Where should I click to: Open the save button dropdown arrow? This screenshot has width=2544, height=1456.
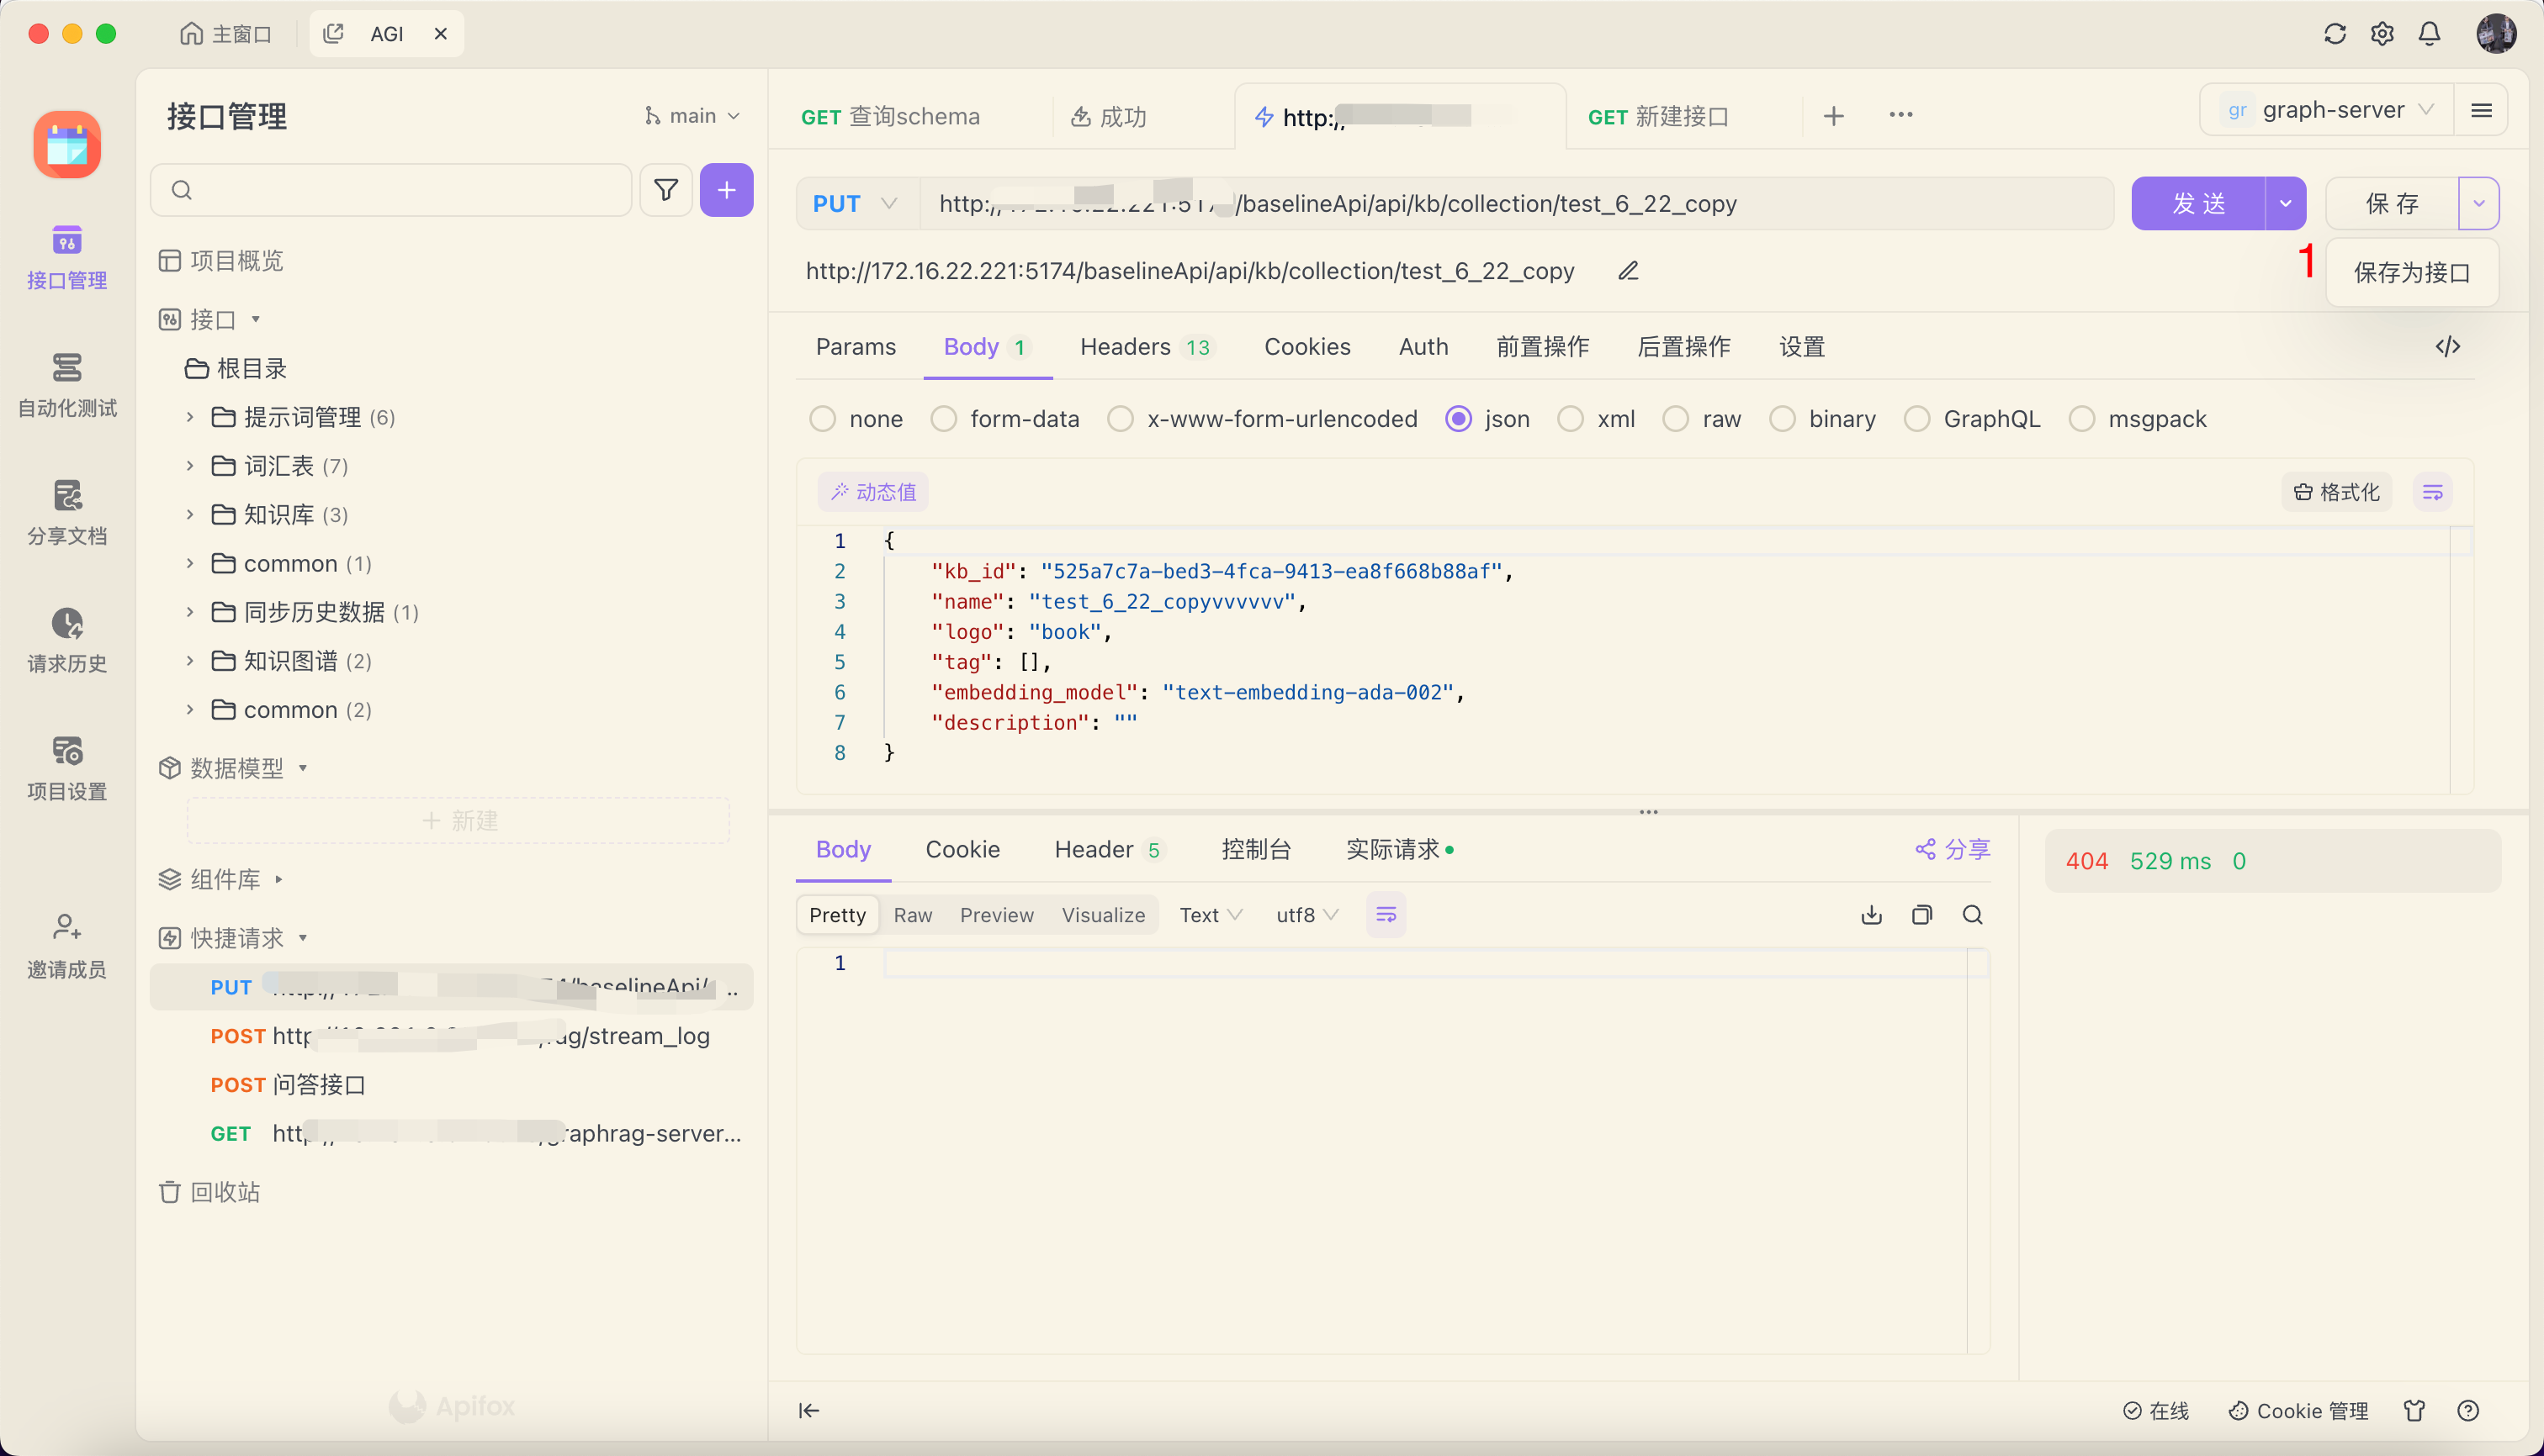coord(2478,204)
